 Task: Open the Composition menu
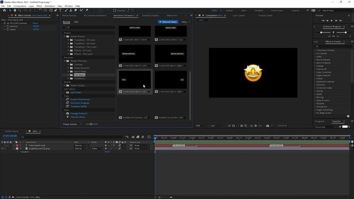(20, 6)
